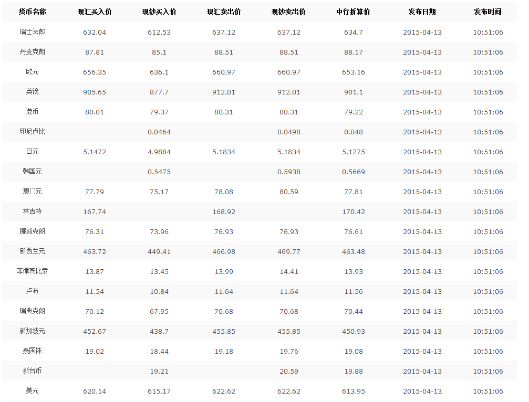
Task: Select the 发布时间 column header
Action: (x=487, y=12)
